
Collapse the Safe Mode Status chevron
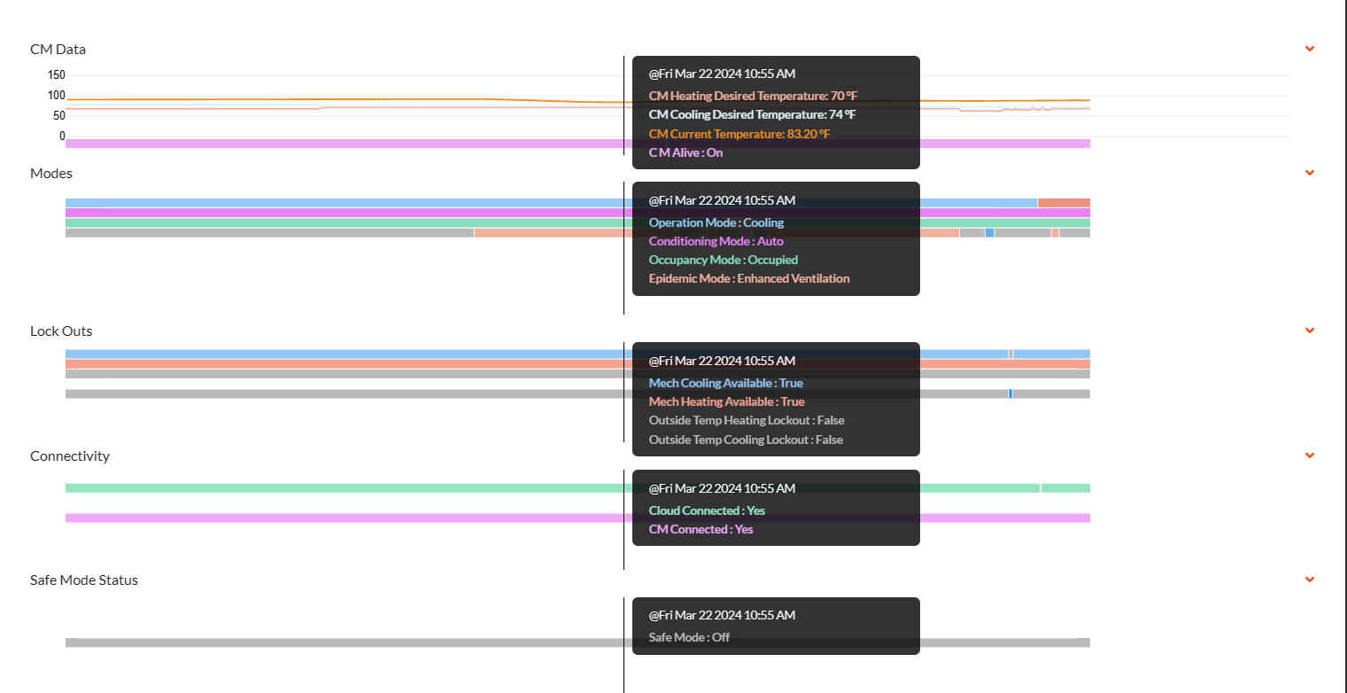pos(1310,580)
